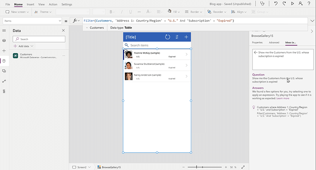Viewport: 316px width, 170px height.
Task: Open the App checker stethoscope icon
Action: (263, 4)
